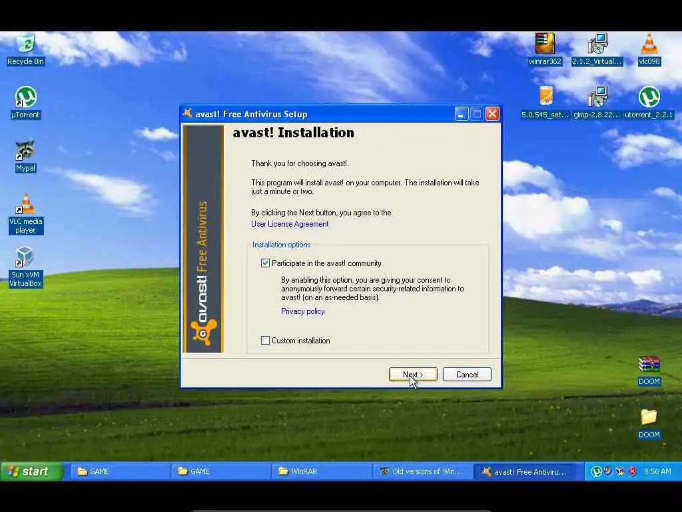Minimize the avast setup window

pyautogui.click(x=461, y=114)
